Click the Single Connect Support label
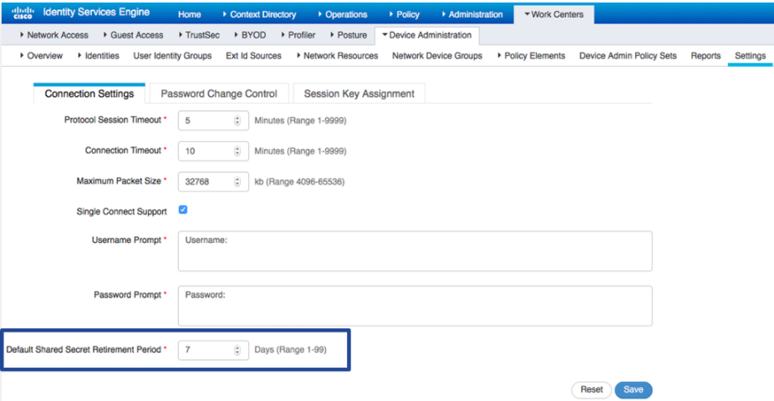This screenshot has height=401, width=774. 121,211
